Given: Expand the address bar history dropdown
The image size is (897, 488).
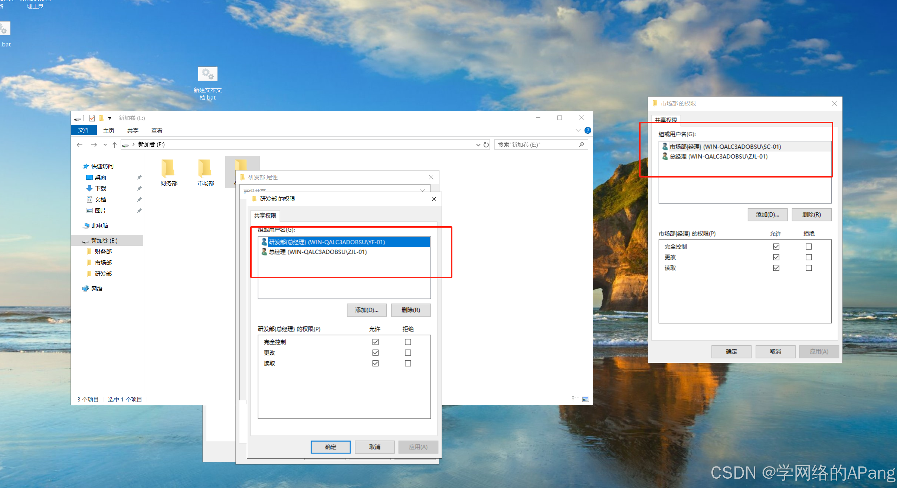Looking at the screenshot, I should click(478, 145).
